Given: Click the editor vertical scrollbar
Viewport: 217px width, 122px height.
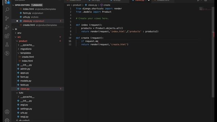Looking at the screenshot, I should tap(213, 53).
